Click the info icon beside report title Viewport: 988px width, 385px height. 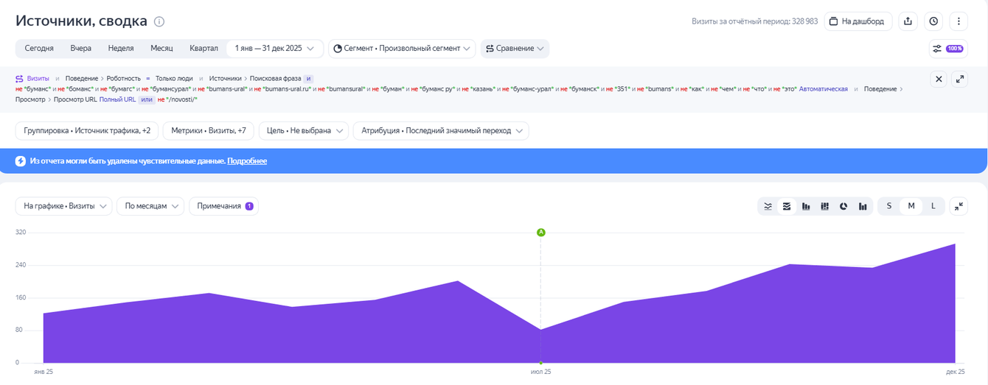pos(159,21)
